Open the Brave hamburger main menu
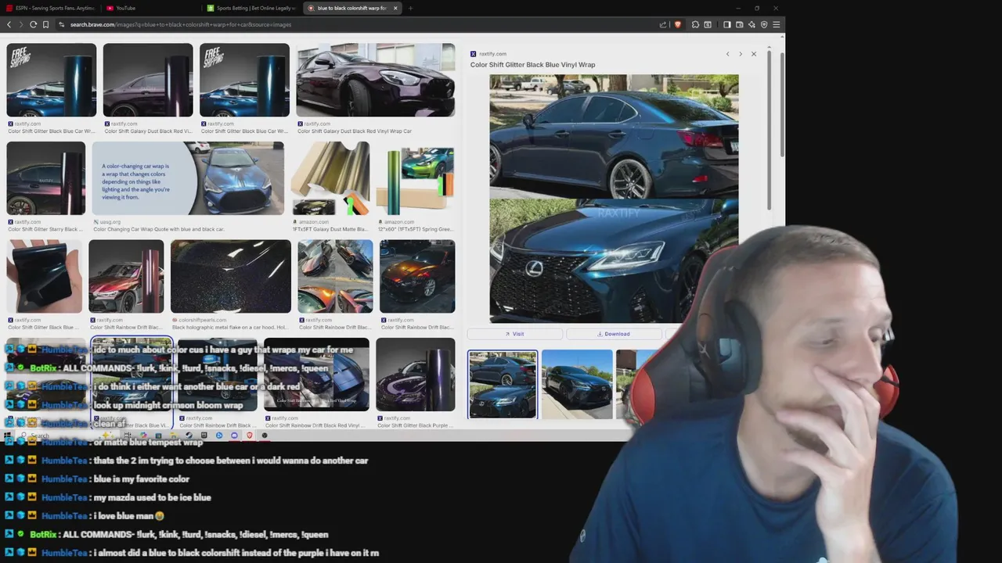Screen dimensions: 1002x563 click(777, 24)
